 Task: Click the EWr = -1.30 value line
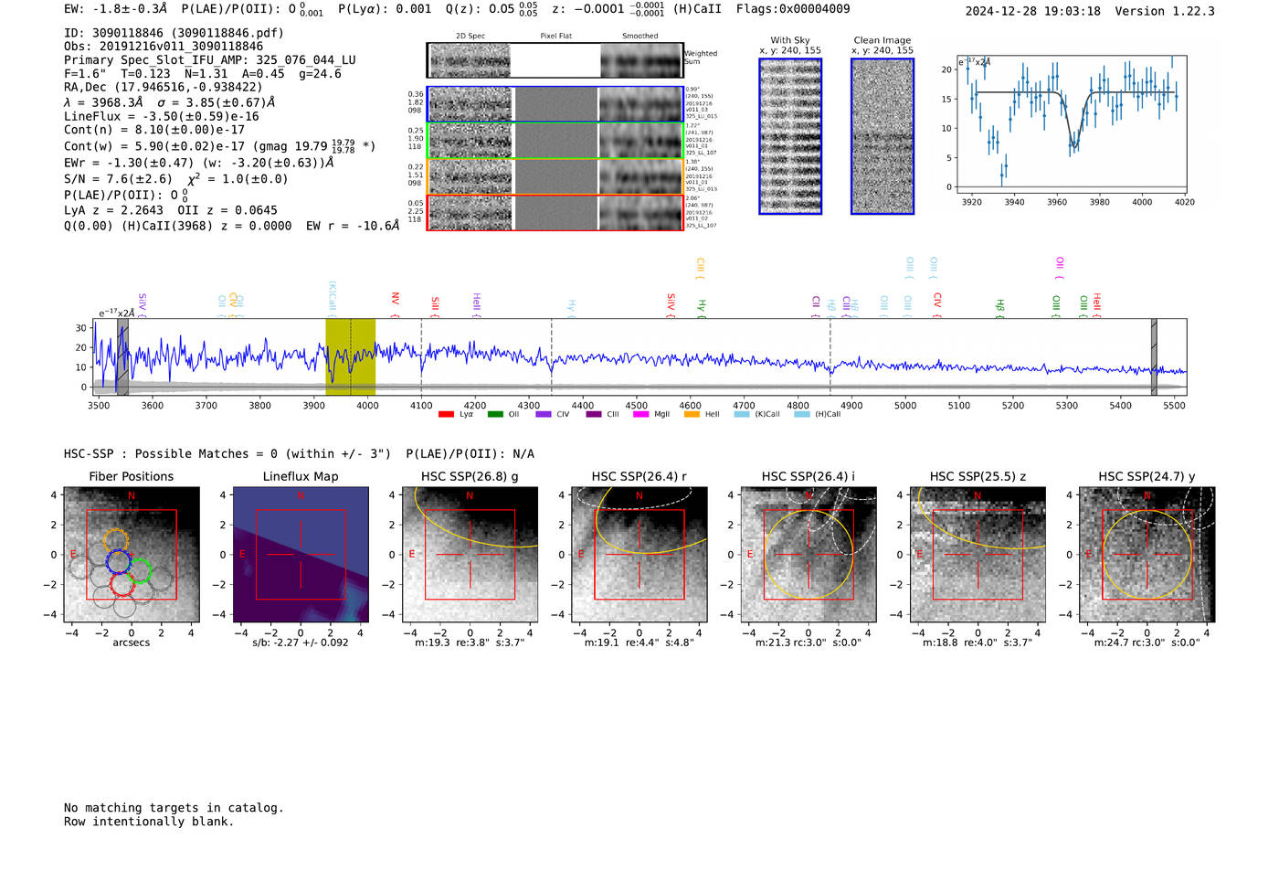pyautogui.click(x=198, y=164)
